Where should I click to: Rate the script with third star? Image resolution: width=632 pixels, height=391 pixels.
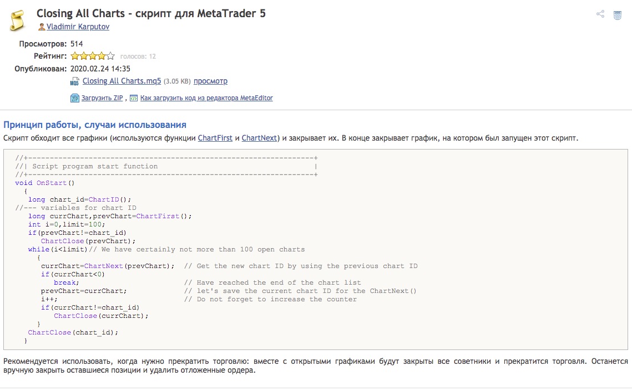(93, 56)
